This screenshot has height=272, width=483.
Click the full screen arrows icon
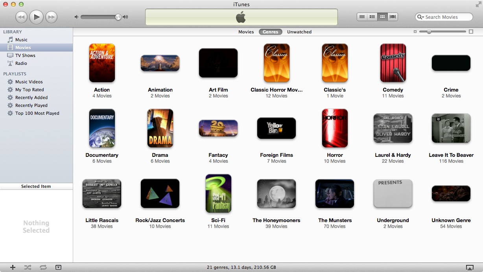478,4
